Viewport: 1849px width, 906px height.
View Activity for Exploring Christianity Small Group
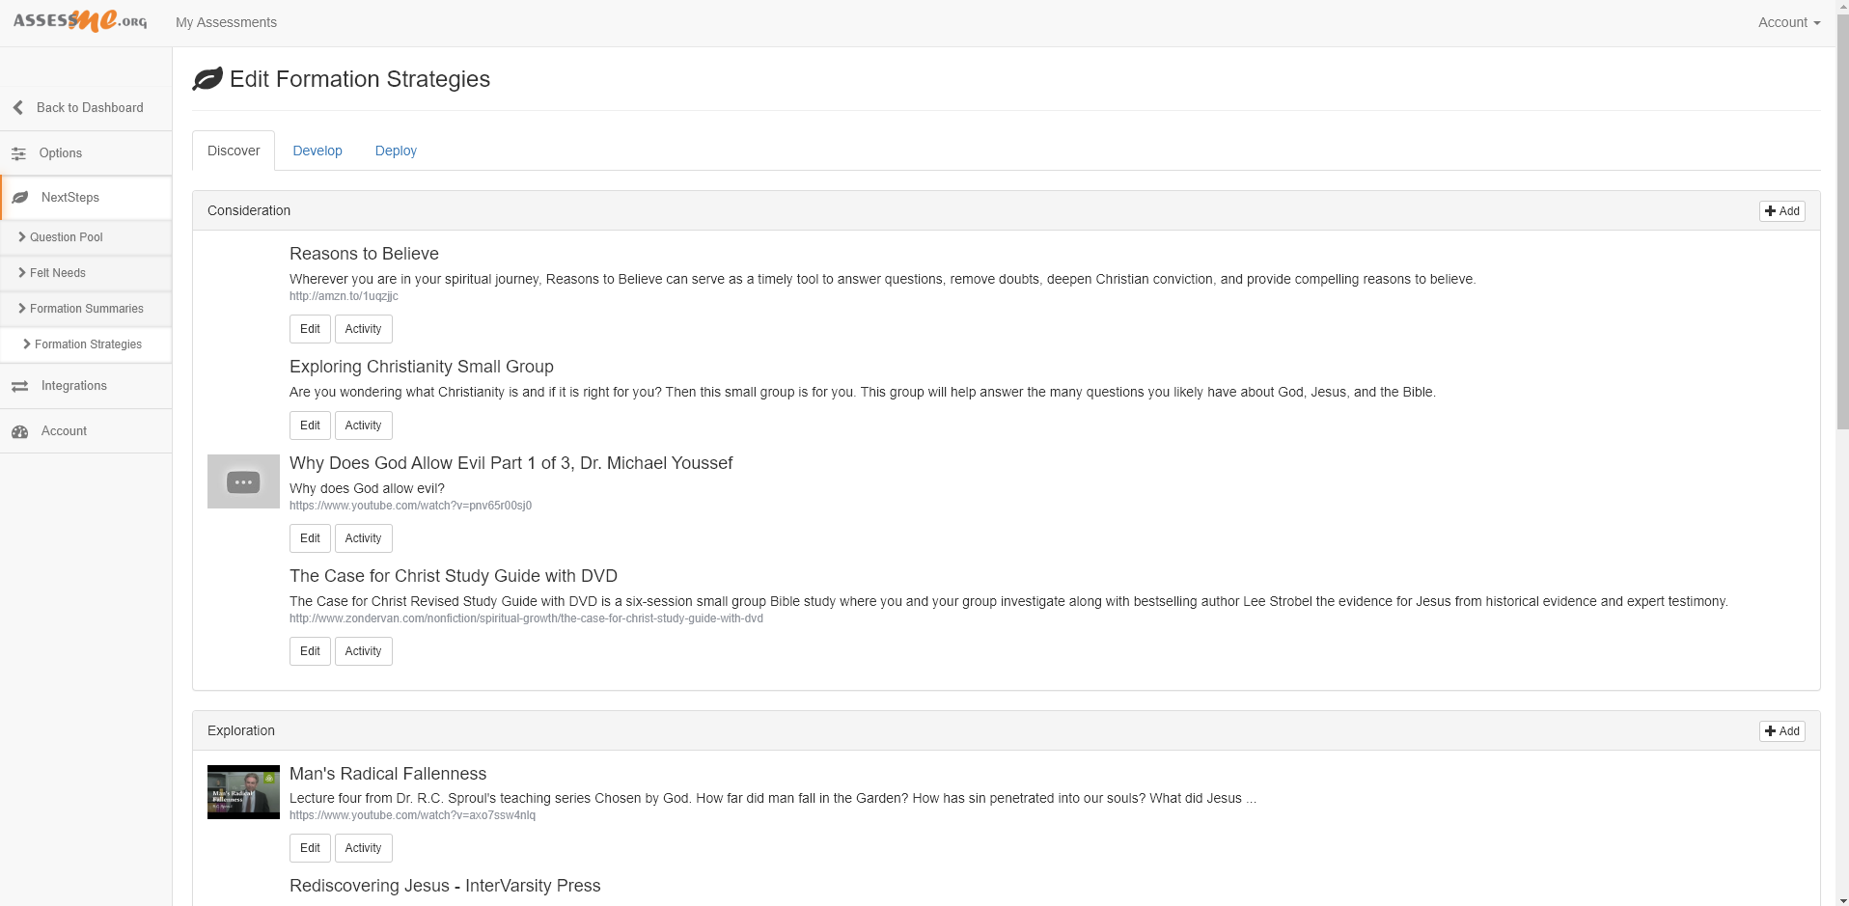pyautogui.click(x=363, y=426)
